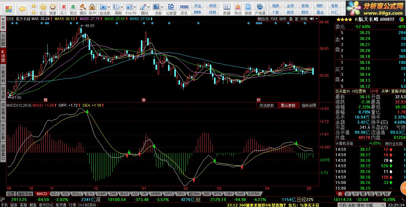Open the F10/F9 info icon

coord(130,9)
